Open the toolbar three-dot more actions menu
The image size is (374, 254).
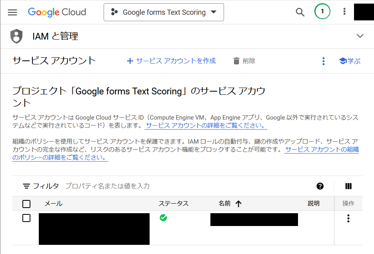pyautogui.click(x=324, y=61)
